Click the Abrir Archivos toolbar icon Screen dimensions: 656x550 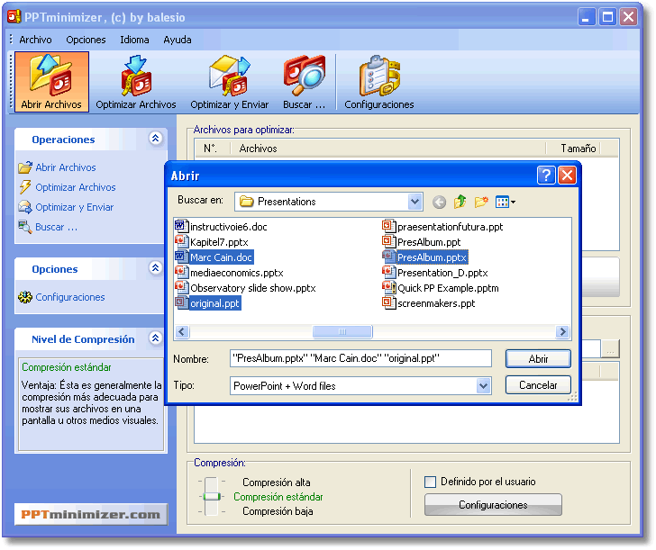(51, 82)
